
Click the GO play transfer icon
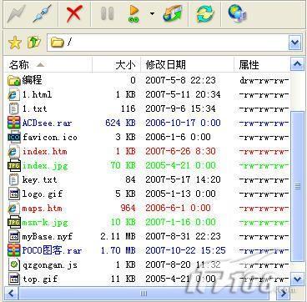click(134, 14)
